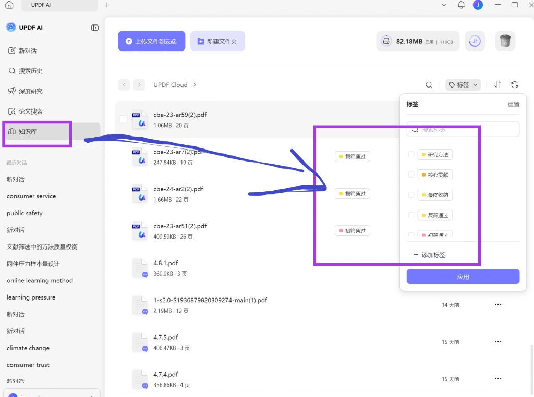Expand the tab list chevron in title bar

[x=444, y=5]
